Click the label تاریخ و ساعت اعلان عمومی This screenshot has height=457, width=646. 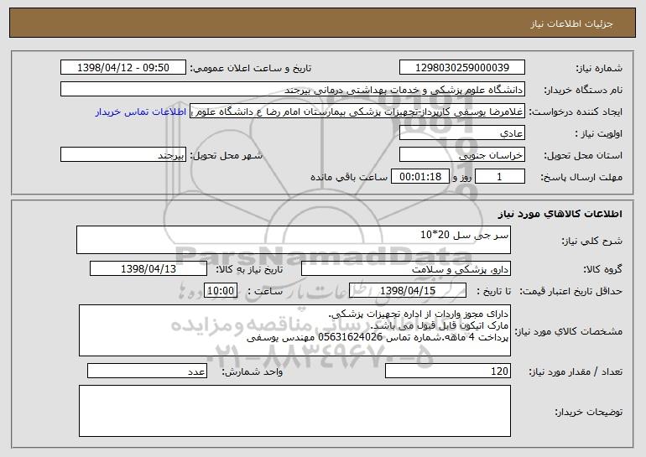click(x=251, y=69)
